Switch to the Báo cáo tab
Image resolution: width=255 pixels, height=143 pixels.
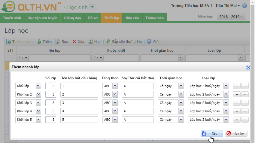(x=132, y=18)
